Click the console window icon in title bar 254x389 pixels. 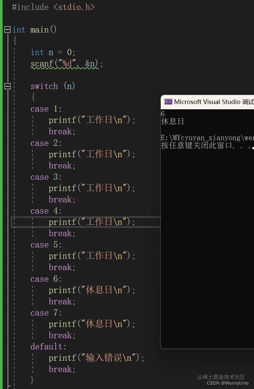click(168, 102)
